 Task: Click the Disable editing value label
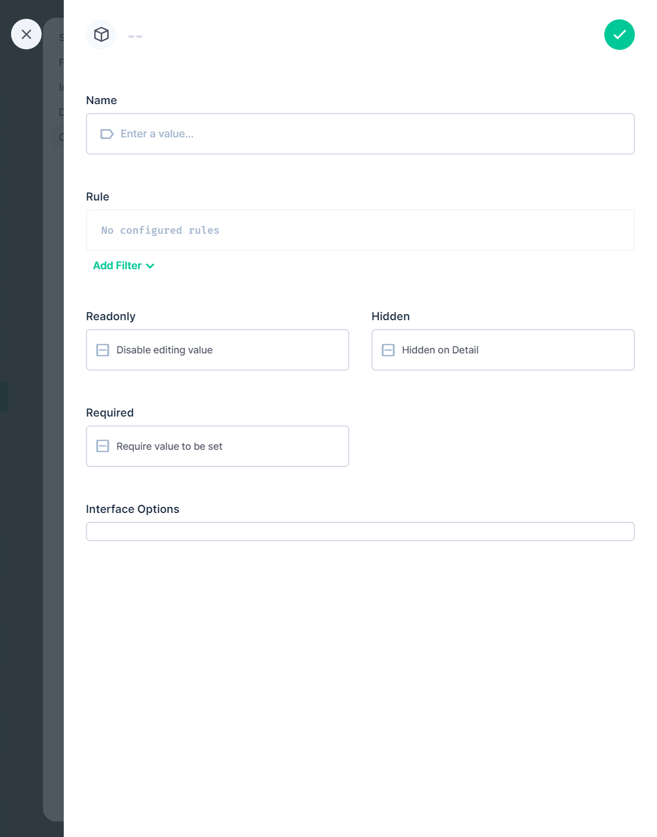tap(165, 350)
